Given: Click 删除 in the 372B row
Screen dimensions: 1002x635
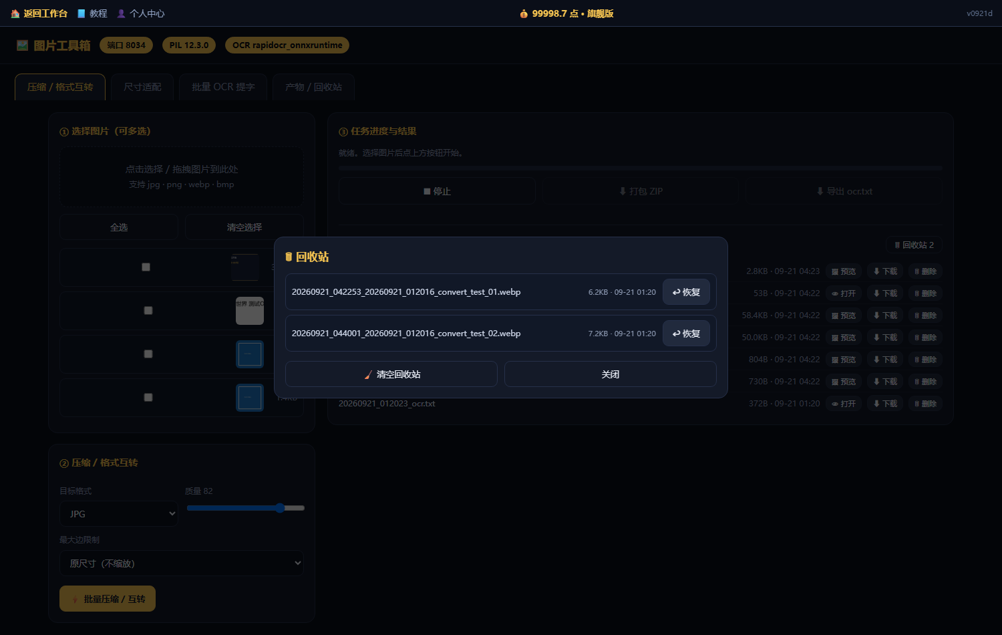Looking at the screenshot, I should [x=925, y=404].
